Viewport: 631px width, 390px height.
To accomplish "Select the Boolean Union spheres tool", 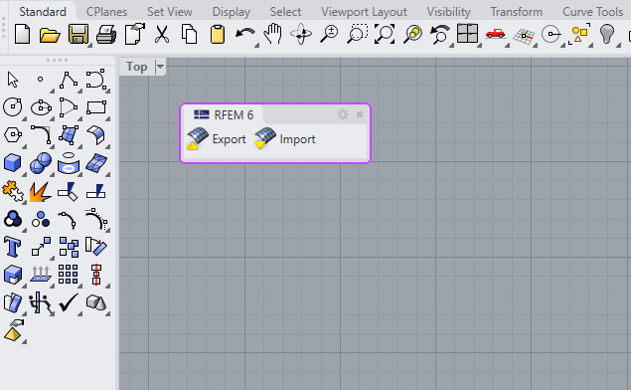I will (x=41, y=163).
